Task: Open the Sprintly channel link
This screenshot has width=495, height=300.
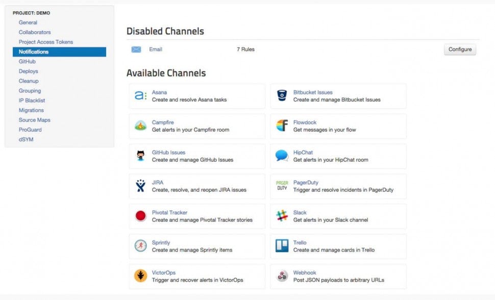Action: point(161,242)
